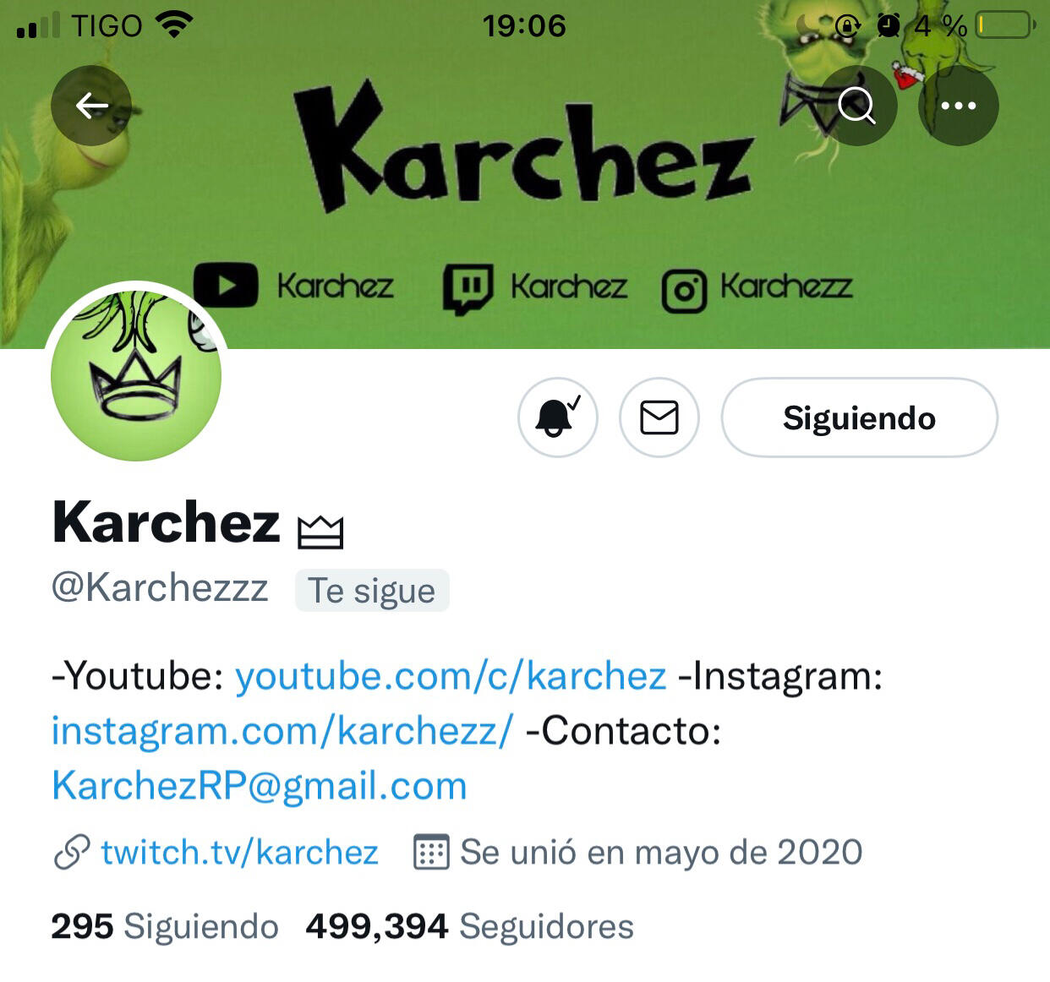Tap the calendar icon by join date

coord(431,852)
